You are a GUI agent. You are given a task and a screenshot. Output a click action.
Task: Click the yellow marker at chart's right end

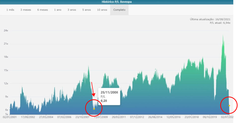(x=229, y=106)
